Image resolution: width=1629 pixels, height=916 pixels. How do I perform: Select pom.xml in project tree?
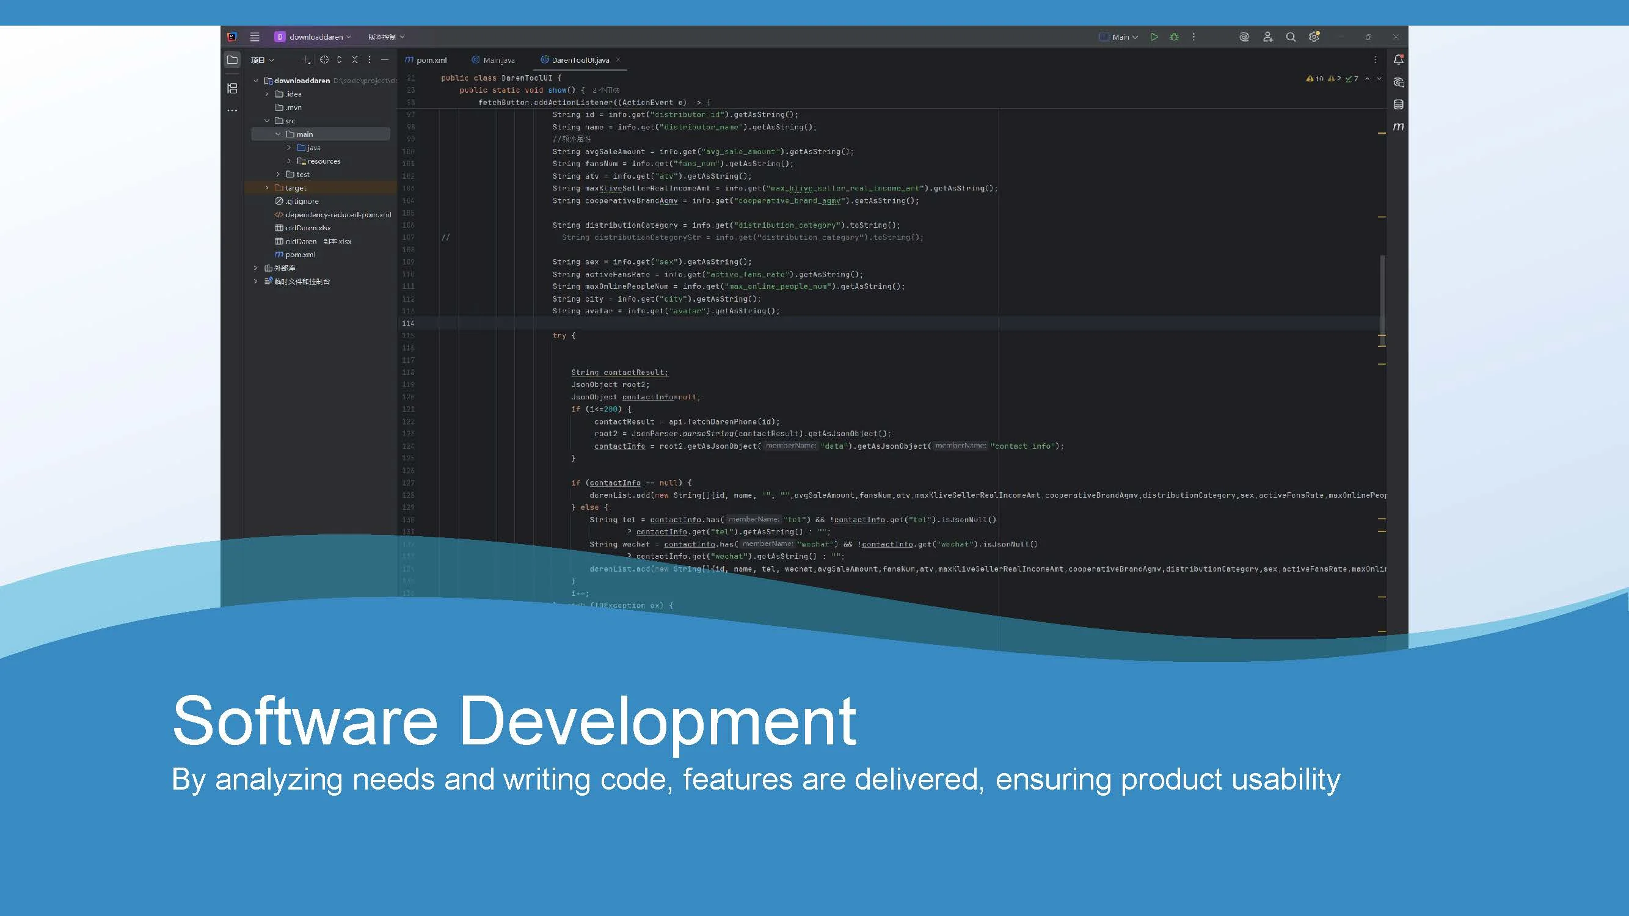pyautogui.click(x=294, y=255)
